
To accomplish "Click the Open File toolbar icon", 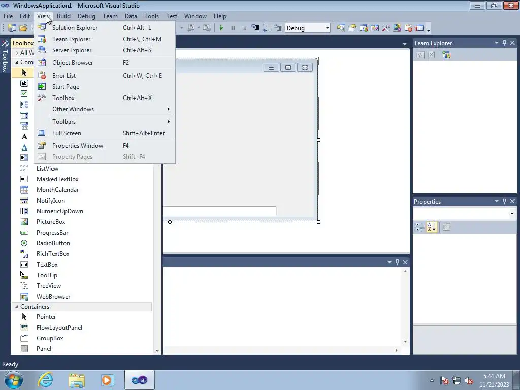I will coord(23,28).
